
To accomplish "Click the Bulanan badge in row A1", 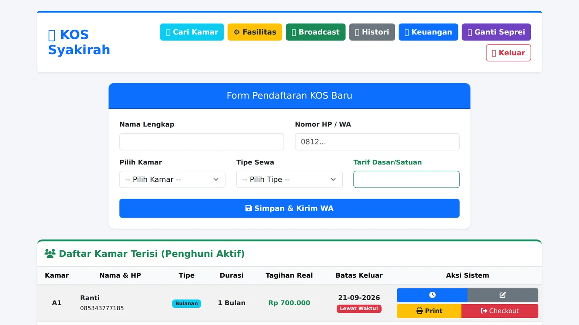I will point(187,303).
